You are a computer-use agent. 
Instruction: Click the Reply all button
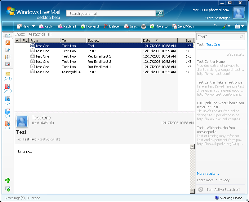(x=67, y=26)
